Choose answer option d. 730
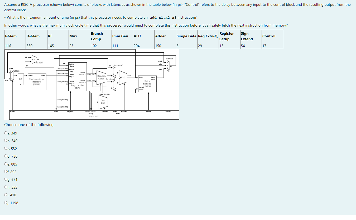Viewport: 356px width, 220px height. pyautogui.click(x=6, y=156)
